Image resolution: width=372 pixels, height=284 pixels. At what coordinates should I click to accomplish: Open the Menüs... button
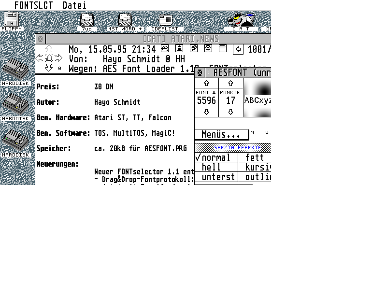[x=221, y=134]
